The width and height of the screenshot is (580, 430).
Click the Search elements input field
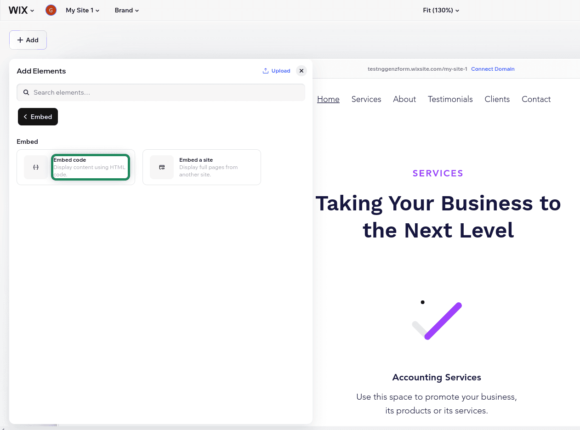[x=161, y=92]
